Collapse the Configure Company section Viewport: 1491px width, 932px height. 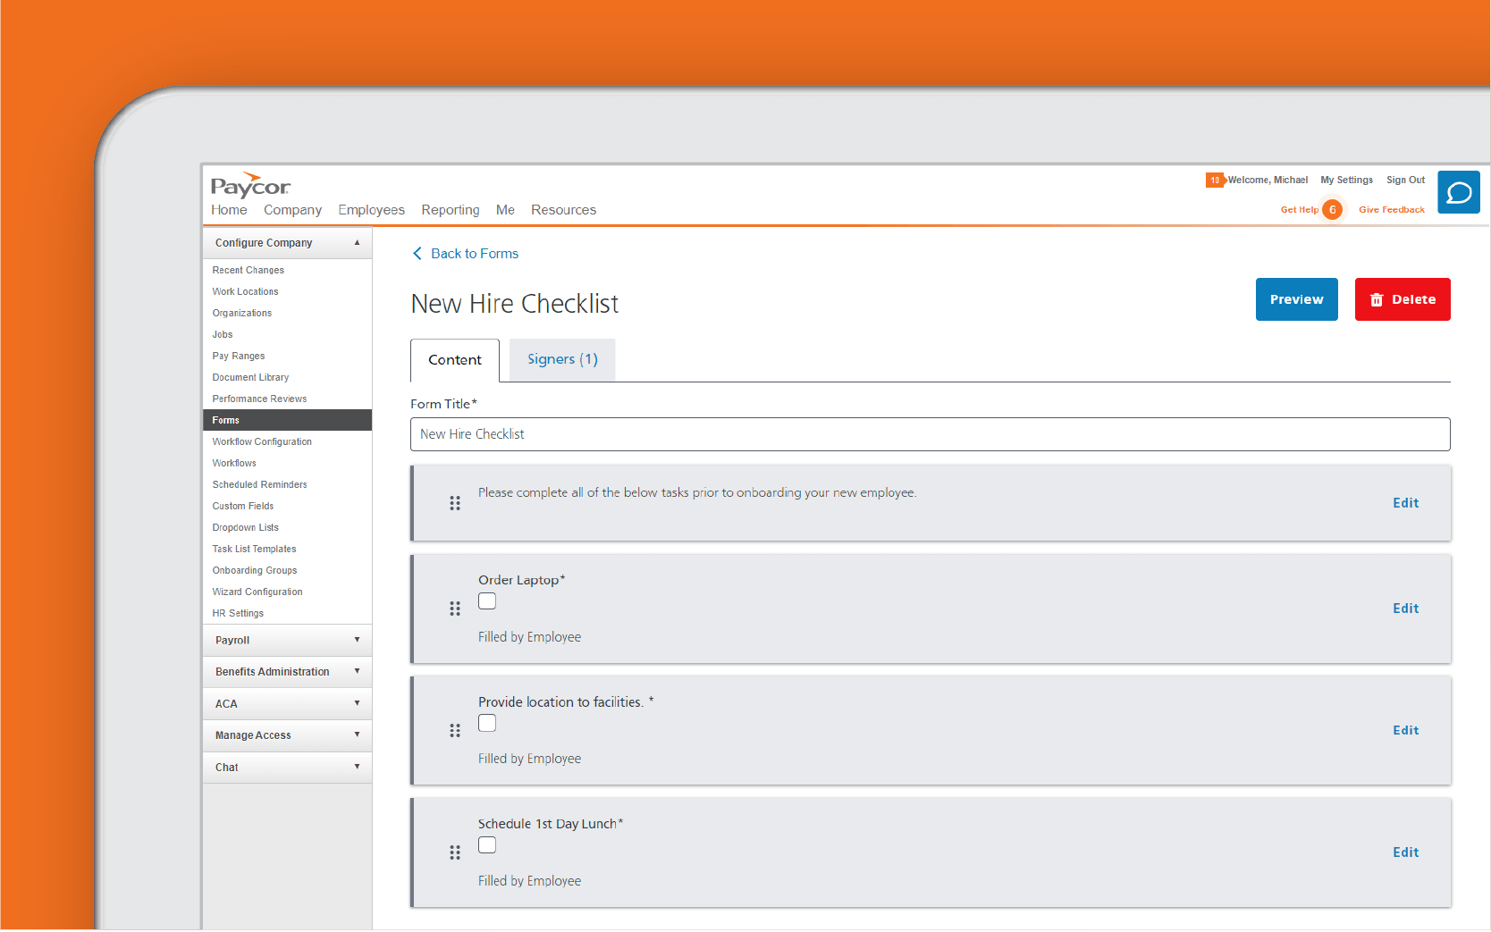287,243
